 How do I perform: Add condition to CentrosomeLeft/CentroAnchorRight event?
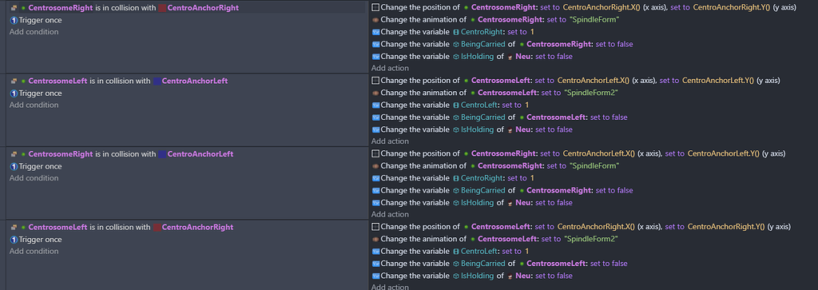tap(34, 251)
